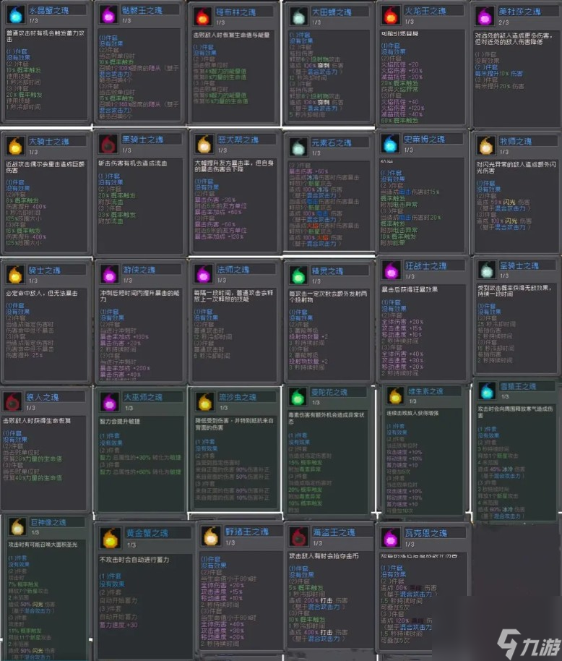Click the golden flame icon of 野猪王之魂
562x661 pixels.
click(x=212, y=537)
